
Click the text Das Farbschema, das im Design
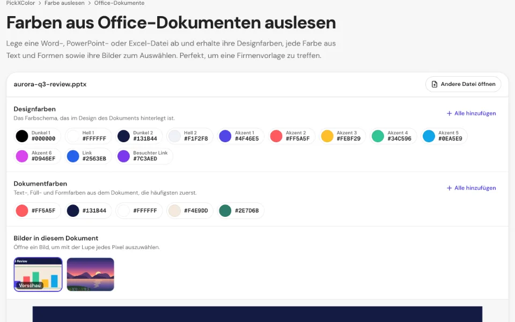coord(94,118)
